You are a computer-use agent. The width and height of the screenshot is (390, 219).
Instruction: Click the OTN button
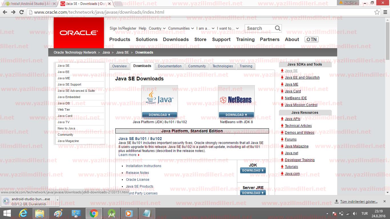[x=311, y=39]
